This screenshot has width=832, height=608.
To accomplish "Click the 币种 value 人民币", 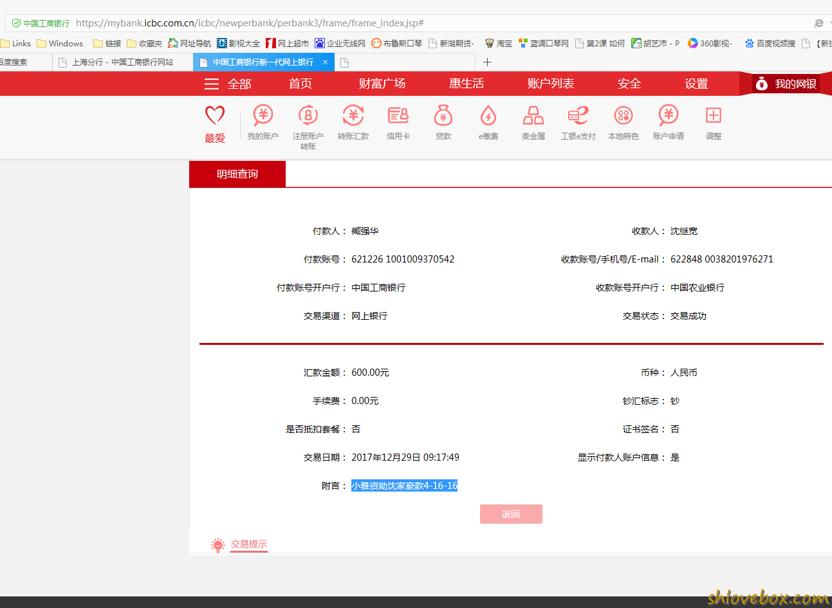I will pos(684,373).
